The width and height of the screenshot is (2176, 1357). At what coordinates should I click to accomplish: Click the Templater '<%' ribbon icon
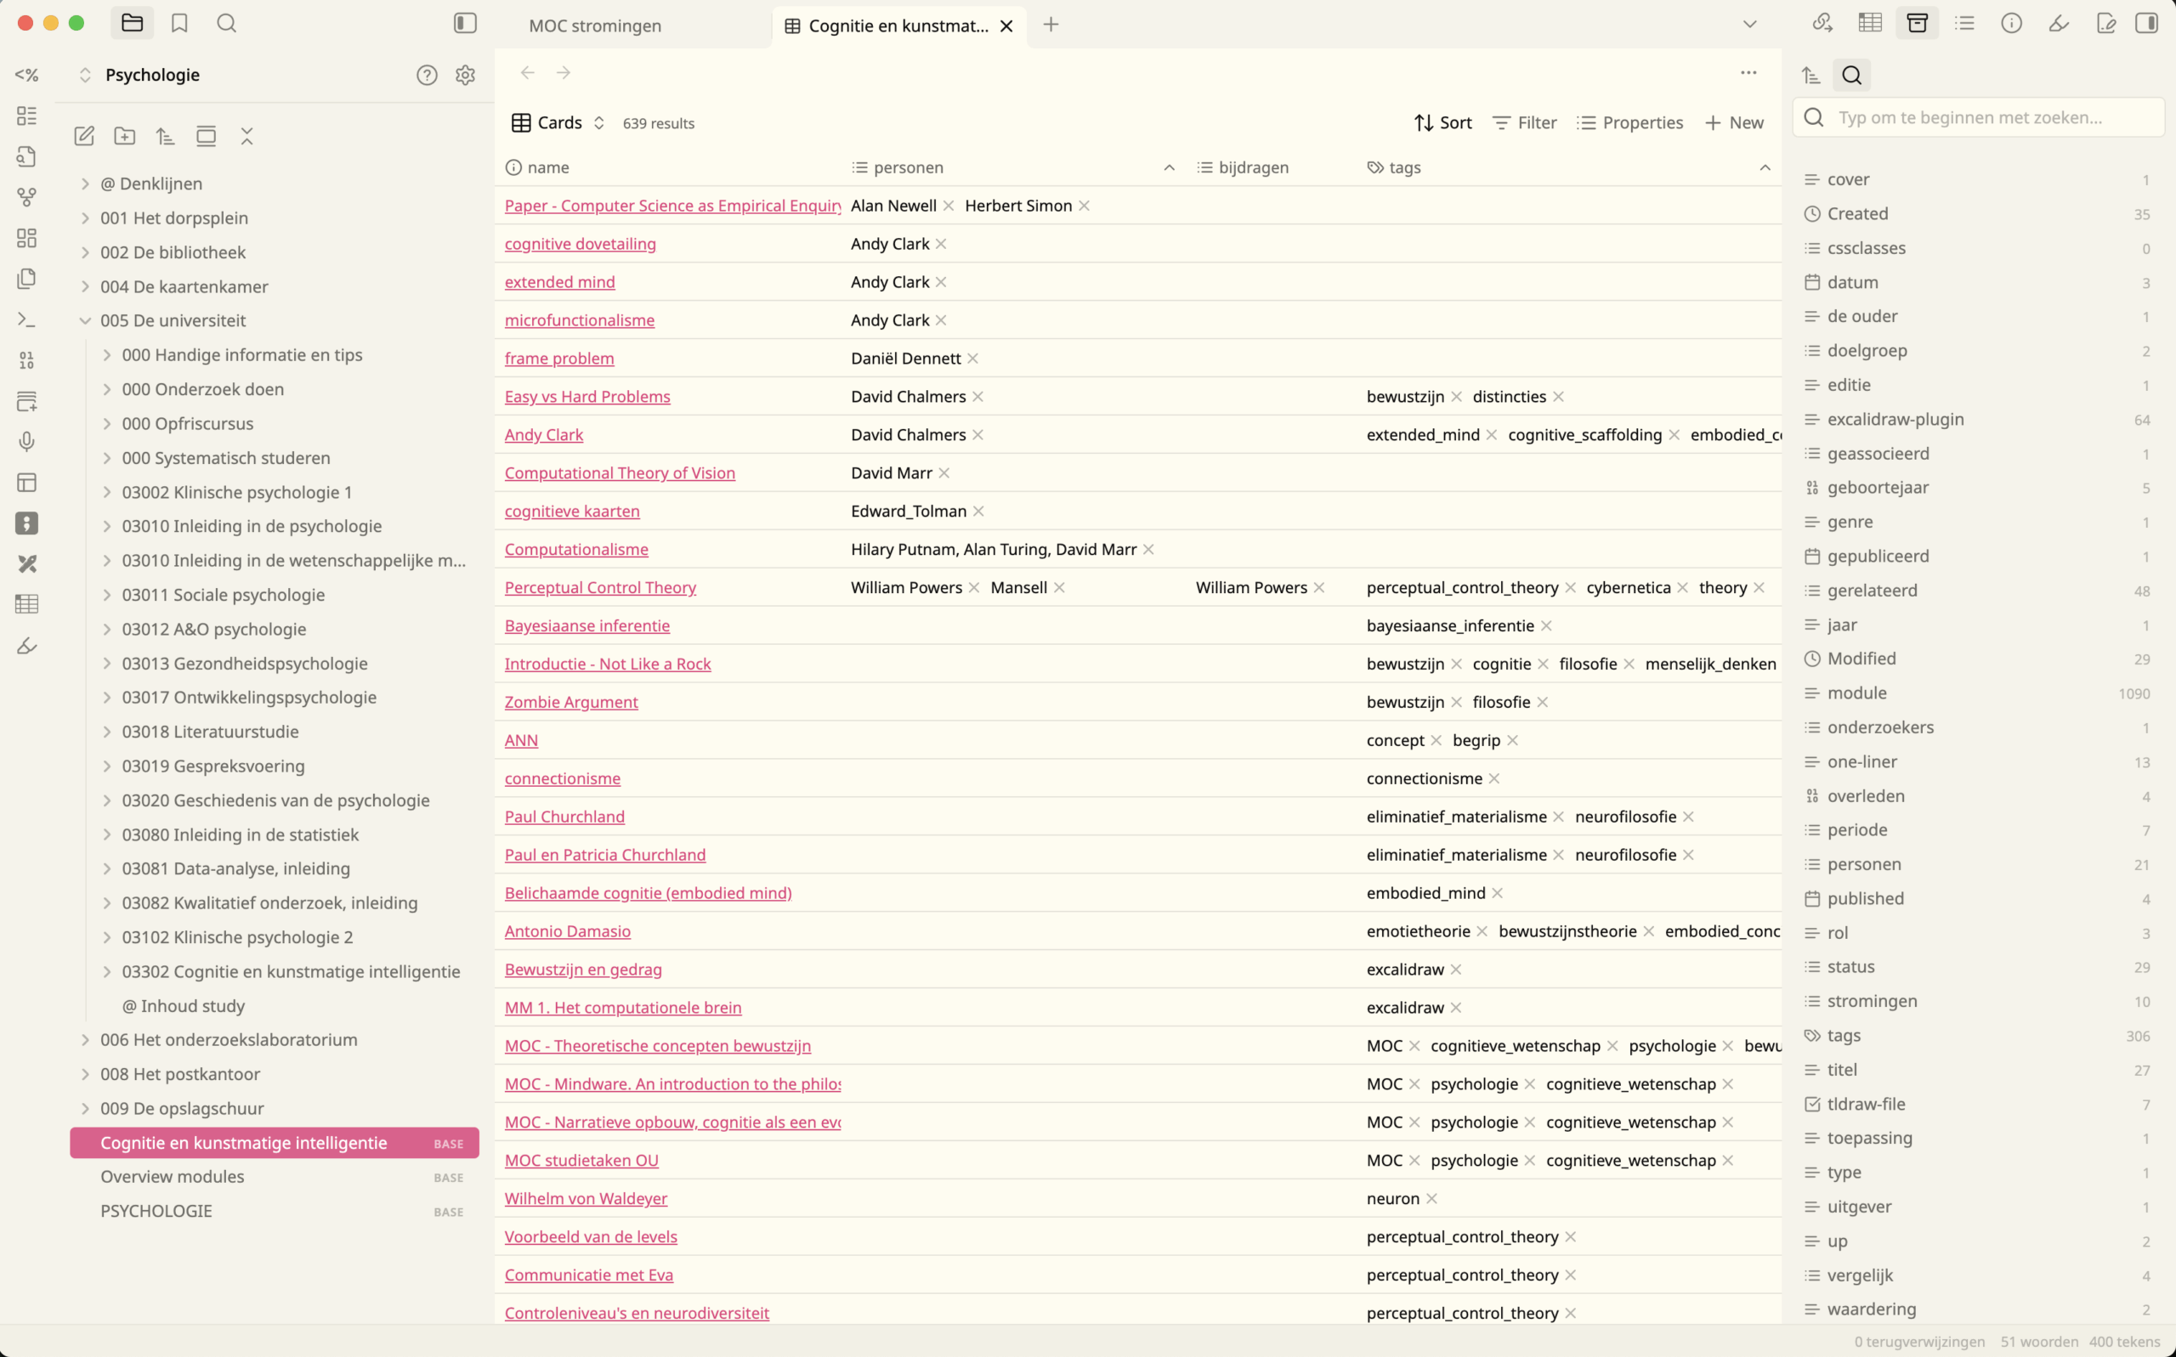point(27,76)
